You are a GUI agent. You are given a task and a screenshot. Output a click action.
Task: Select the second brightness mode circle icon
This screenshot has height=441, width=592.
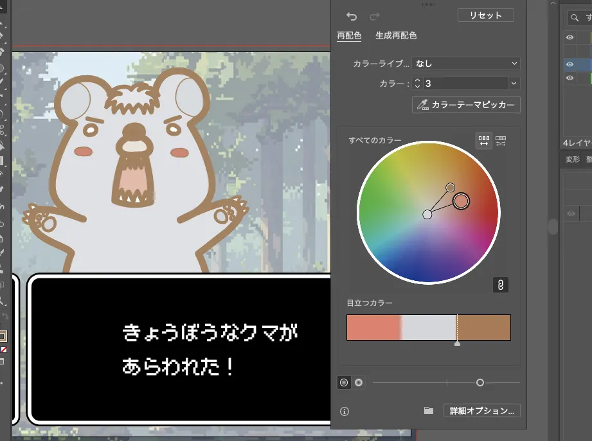[358, 382]
